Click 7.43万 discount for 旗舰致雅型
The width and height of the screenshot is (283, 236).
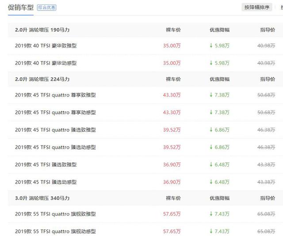219,214
